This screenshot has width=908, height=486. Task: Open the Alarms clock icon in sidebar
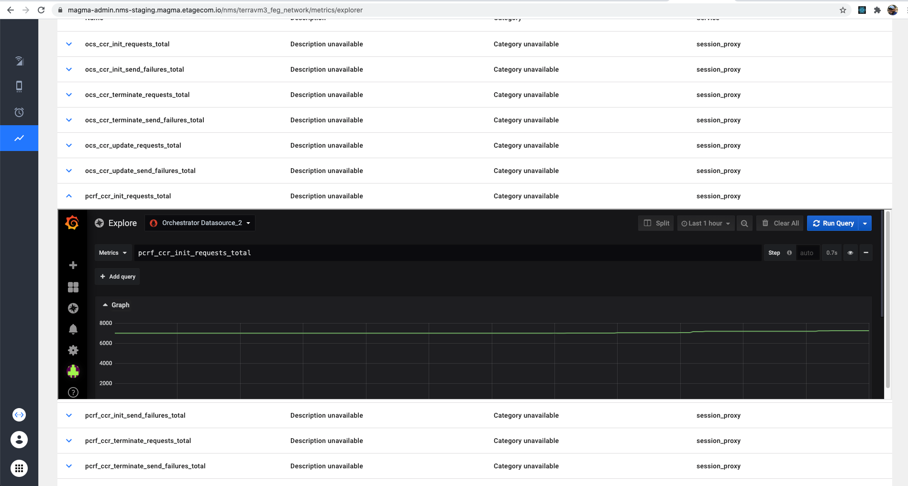tap(19, 112)
